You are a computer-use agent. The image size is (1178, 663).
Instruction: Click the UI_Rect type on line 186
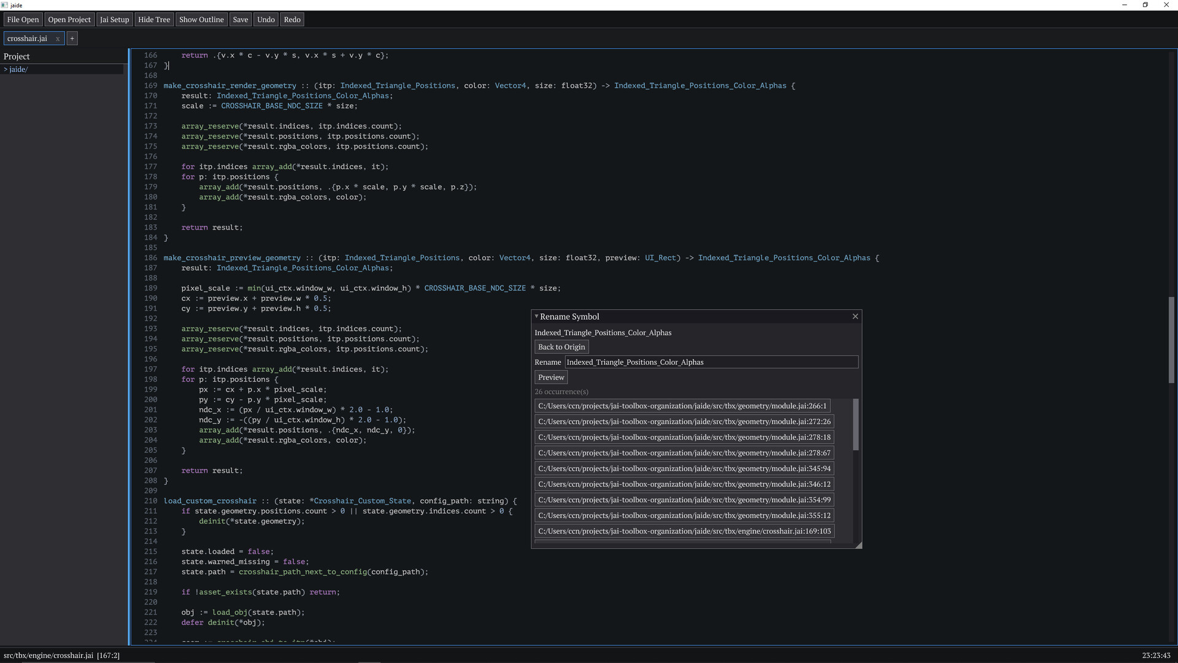pyautogui.click(x=660, y=258)
